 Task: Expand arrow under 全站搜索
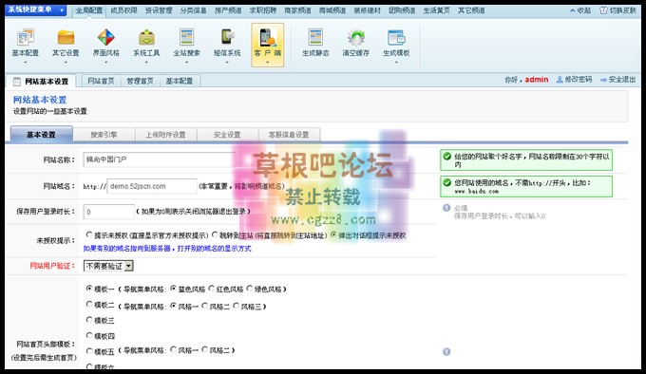coord(186,62)
